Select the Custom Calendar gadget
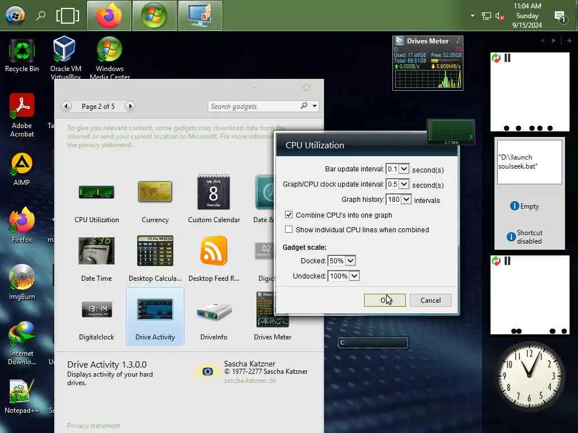The image size is (578, 433). (x=214, y=199)
